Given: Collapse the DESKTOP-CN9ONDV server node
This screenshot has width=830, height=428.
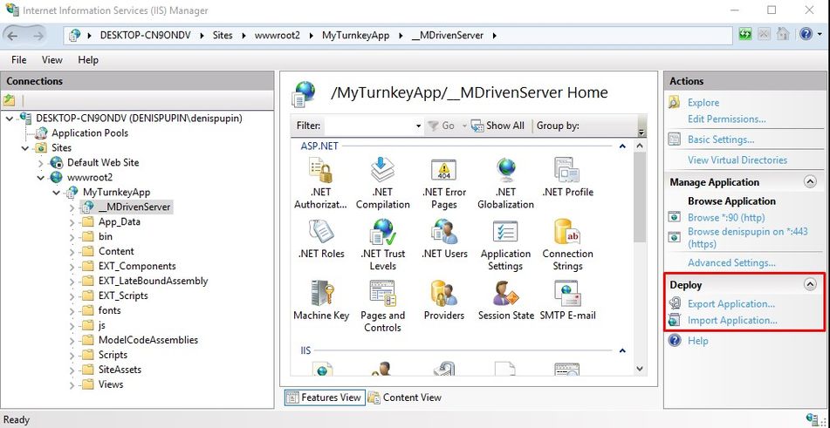Looking at the screenshot, I should 10,119.
